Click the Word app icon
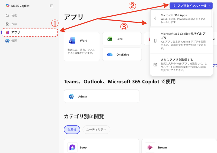217x153 pixels. coord(72,41)
